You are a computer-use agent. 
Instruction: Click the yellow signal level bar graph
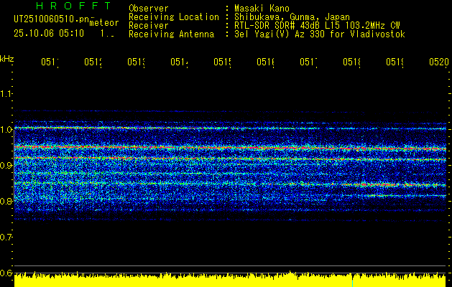230,280
